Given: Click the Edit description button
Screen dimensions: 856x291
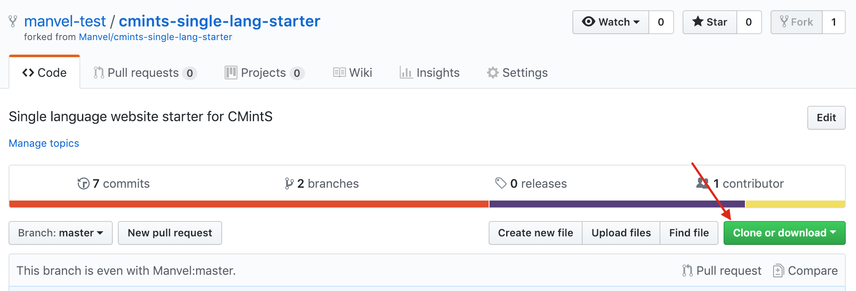Looking at the screenshot, I should tap(826, 118).
